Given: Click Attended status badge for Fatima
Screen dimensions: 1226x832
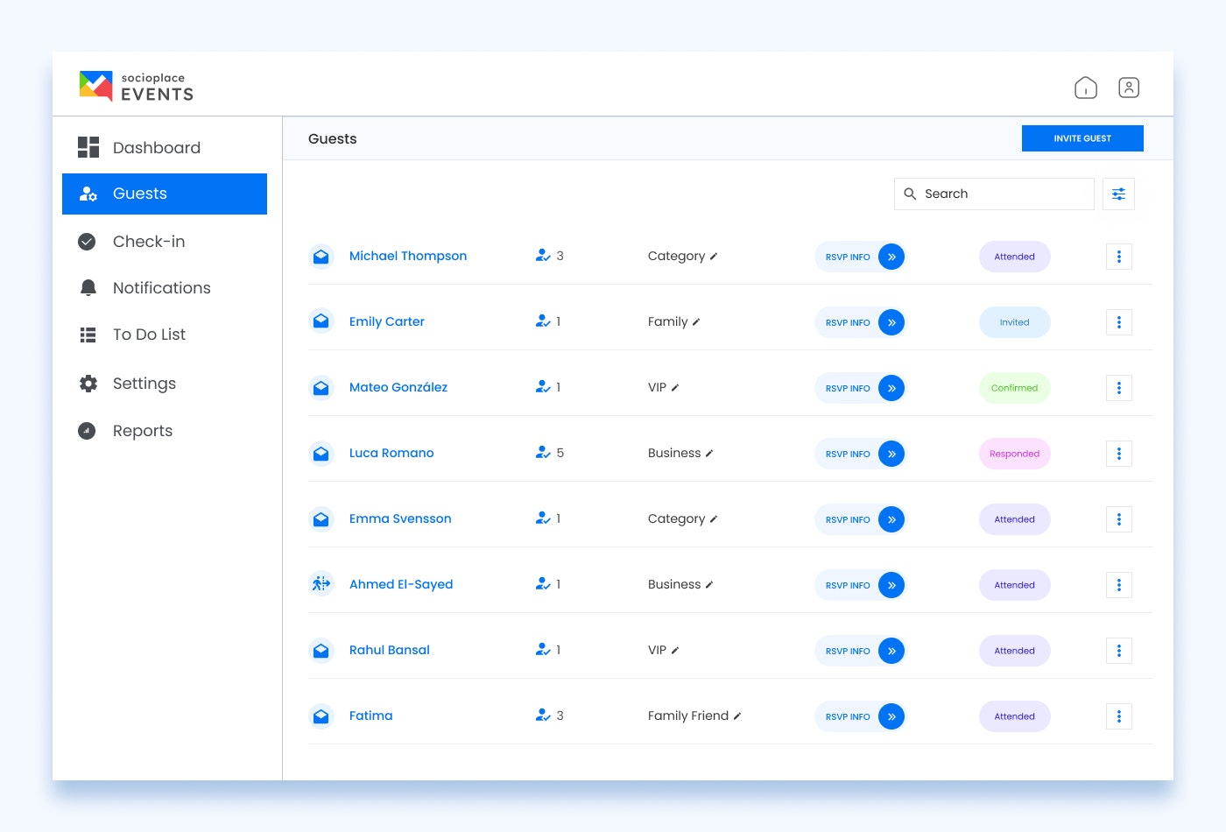Looking at the screenshot, I should tap(1015, 716).
